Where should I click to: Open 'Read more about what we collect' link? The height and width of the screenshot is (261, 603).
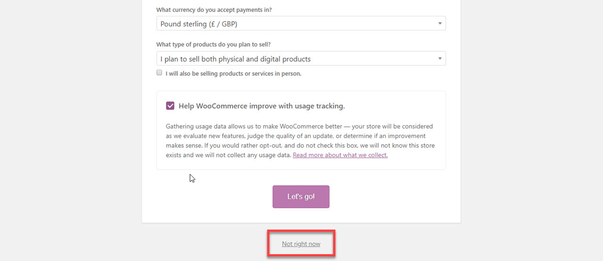340,155
